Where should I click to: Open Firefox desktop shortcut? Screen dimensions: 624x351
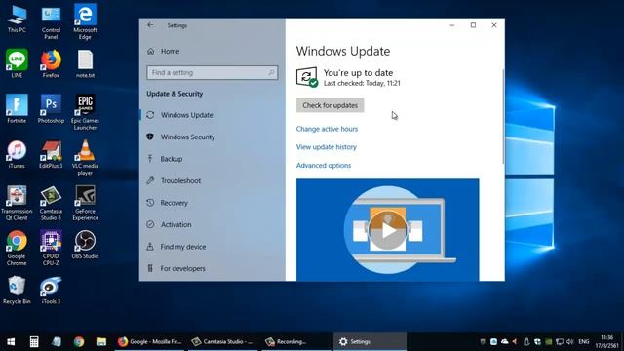[51, 63]
